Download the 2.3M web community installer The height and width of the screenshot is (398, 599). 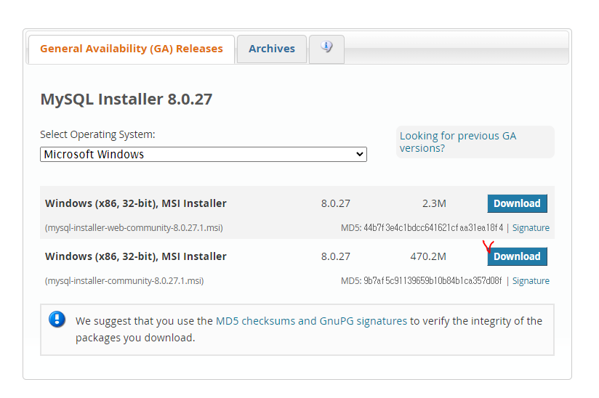517,203
